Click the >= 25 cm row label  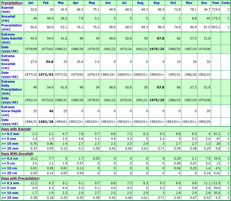pyautogui.click(x=9, y=173)
